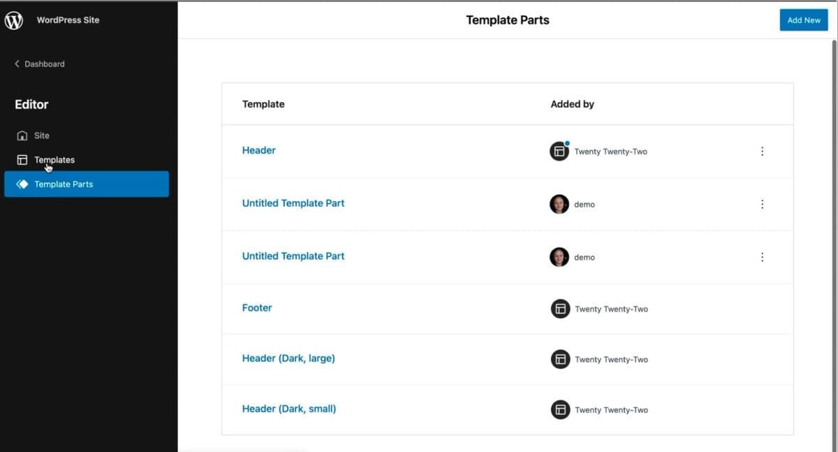This screenshot has height=452, width=838.
Task: Click the Add New button
Action: 804,20
